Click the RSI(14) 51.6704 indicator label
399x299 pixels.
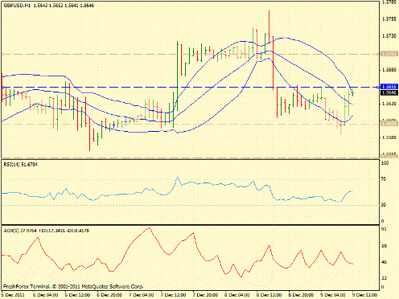21,165
